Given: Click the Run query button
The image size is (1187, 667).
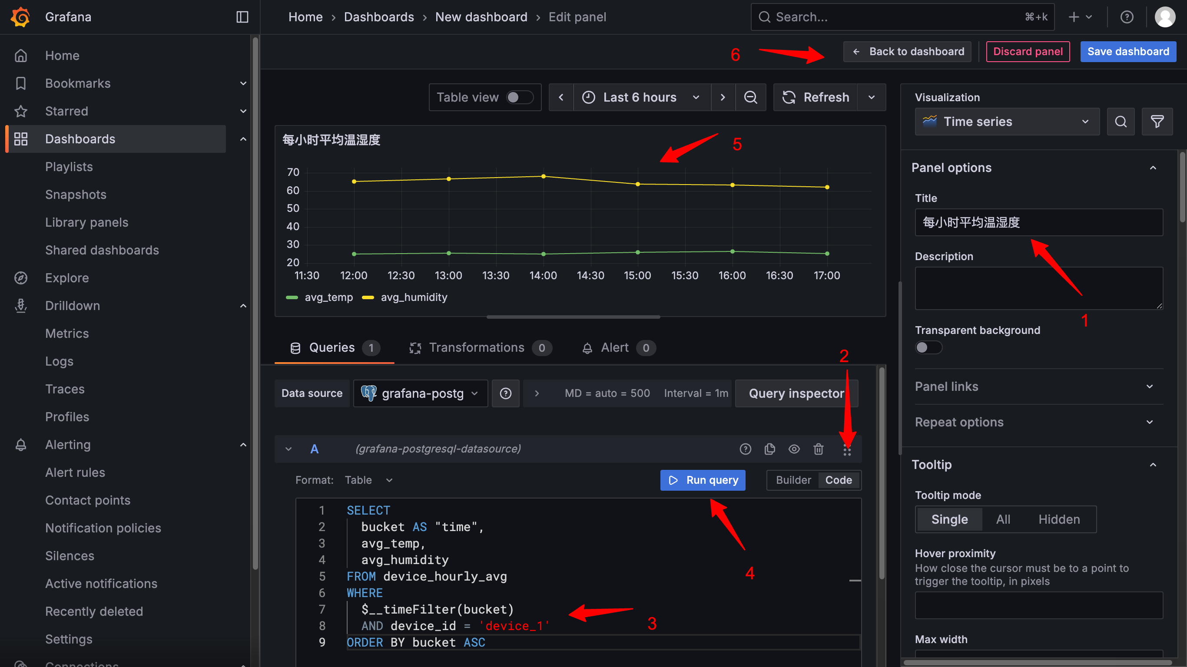Looking at the screenshot, I should click(702, 480).
